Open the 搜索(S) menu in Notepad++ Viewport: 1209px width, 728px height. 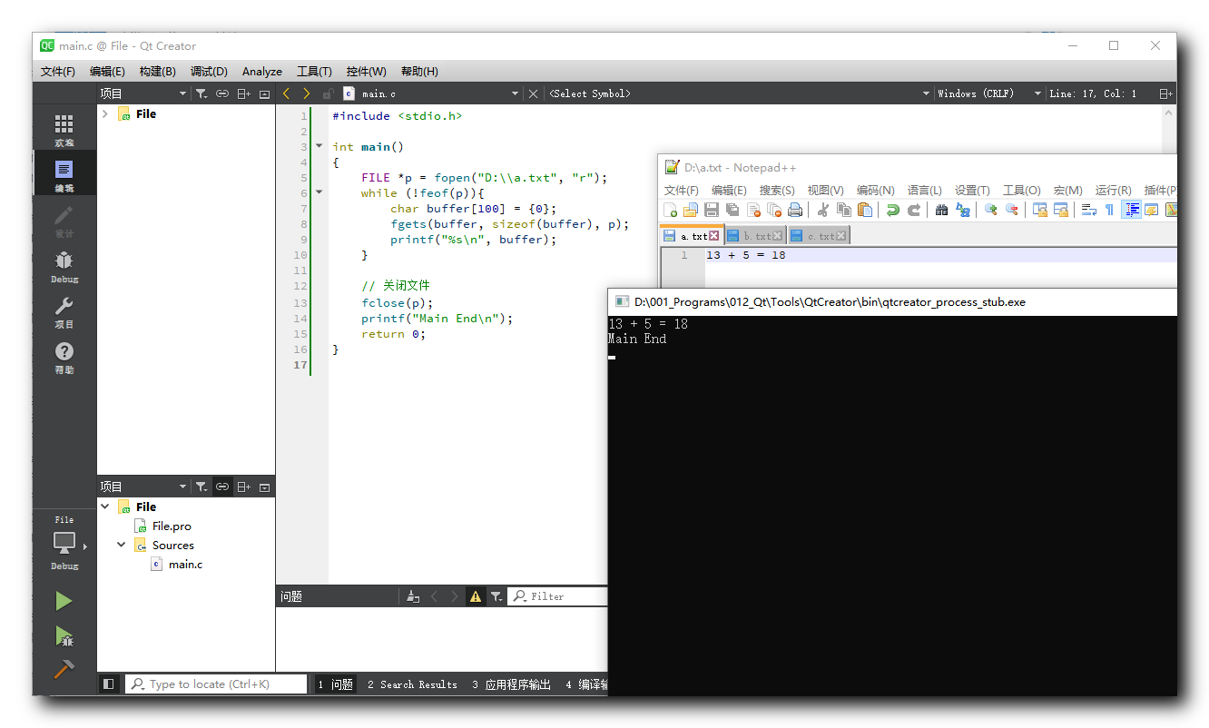[x=777, y=190]
